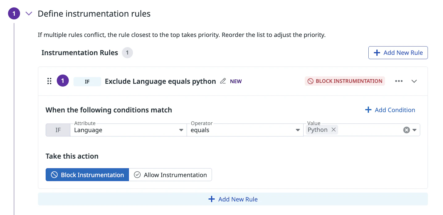Viewport: 443px width, 215px height.
Task: Open the three-dot rule options menu
Action: coord(399,81)
